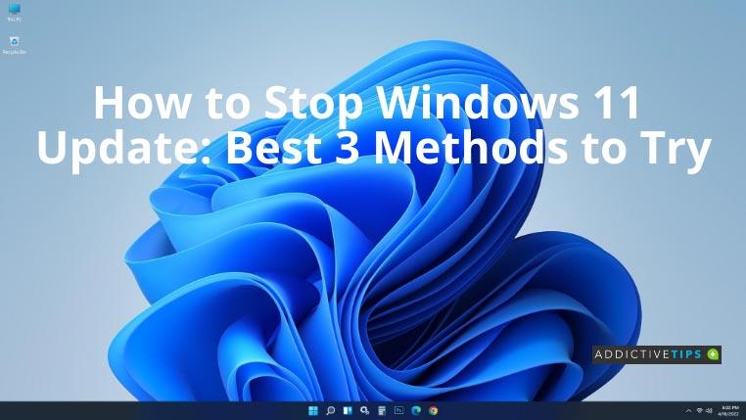Select the Recycle Bin desktop icon
This screenshot has height=420, width=746.
[x=15, y=45]
